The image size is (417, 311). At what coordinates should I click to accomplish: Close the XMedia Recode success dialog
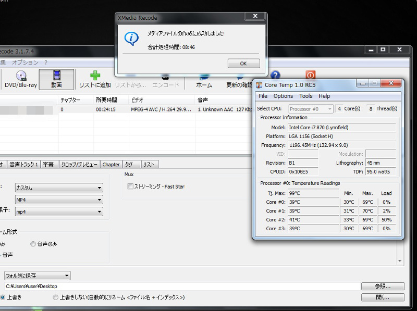click(x=255, y=16)
